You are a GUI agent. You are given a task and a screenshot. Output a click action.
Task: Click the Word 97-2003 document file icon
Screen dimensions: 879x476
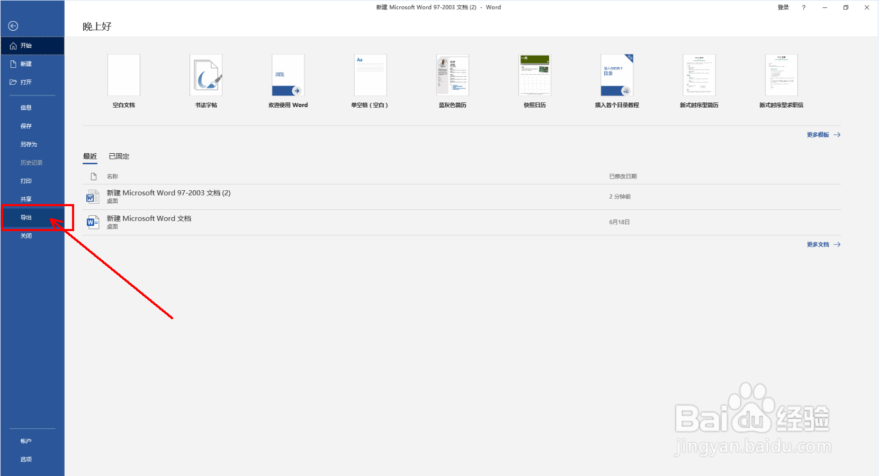click(x=93, y=197)
